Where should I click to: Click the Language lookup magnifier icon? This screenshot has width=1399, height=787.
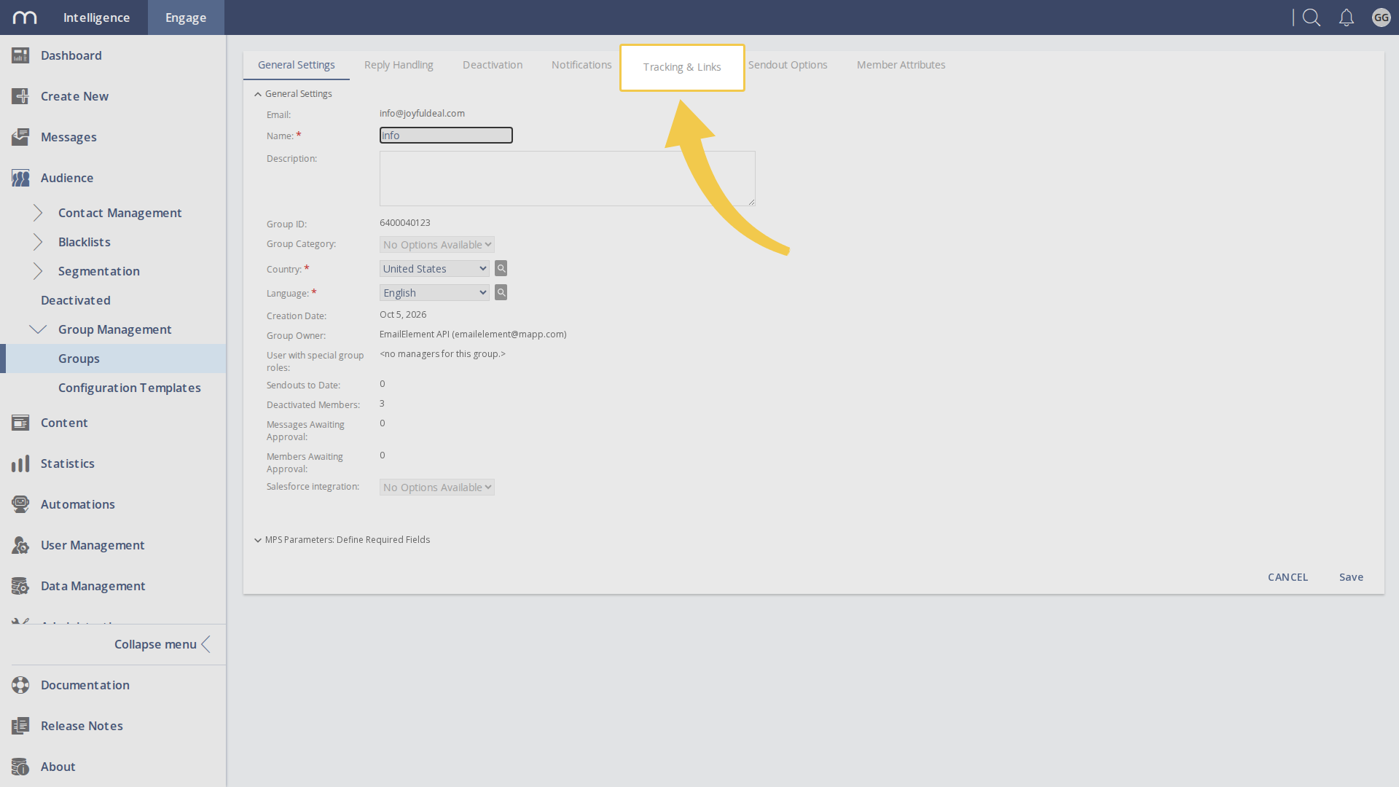(x=501, y=292)
